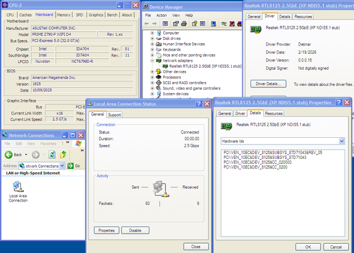Screen dimensions: 354x253
Task: Click OK in the Realtek properties dialog
Action: pos(308,247)
